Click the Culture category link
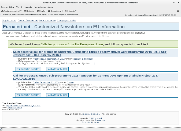This screenshot has width=181, height=131. click(70, 82)
